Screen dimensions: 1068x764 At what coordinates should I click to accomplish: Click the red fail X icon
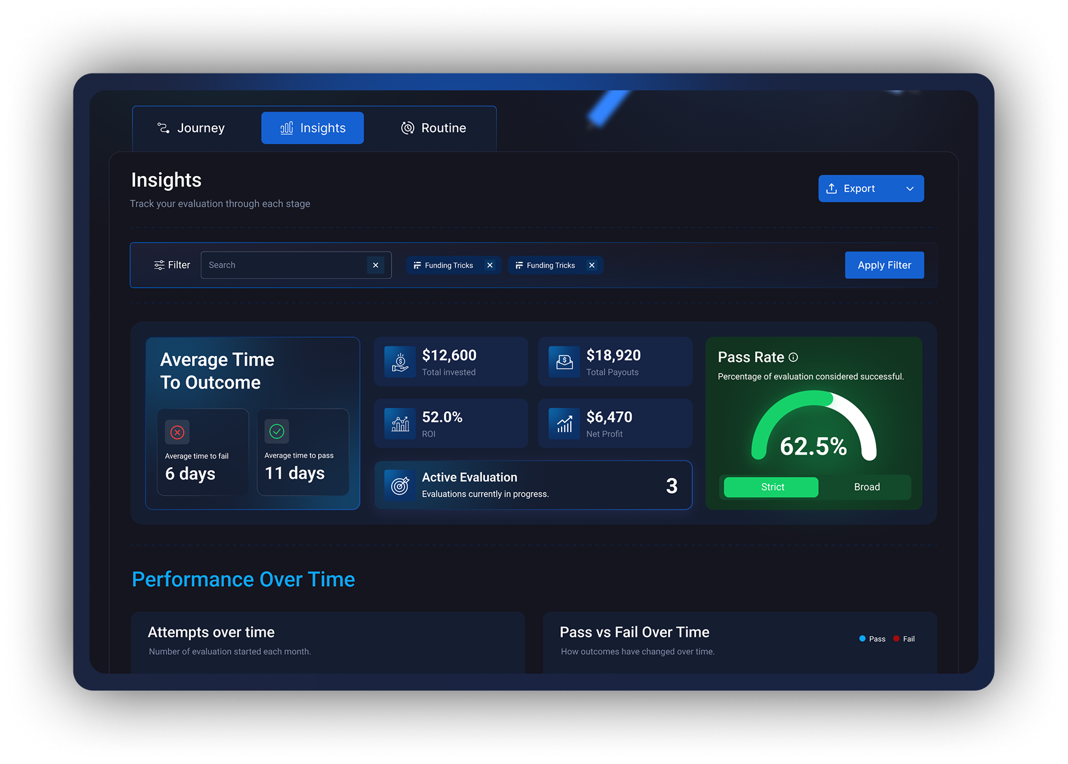[177, 432]
